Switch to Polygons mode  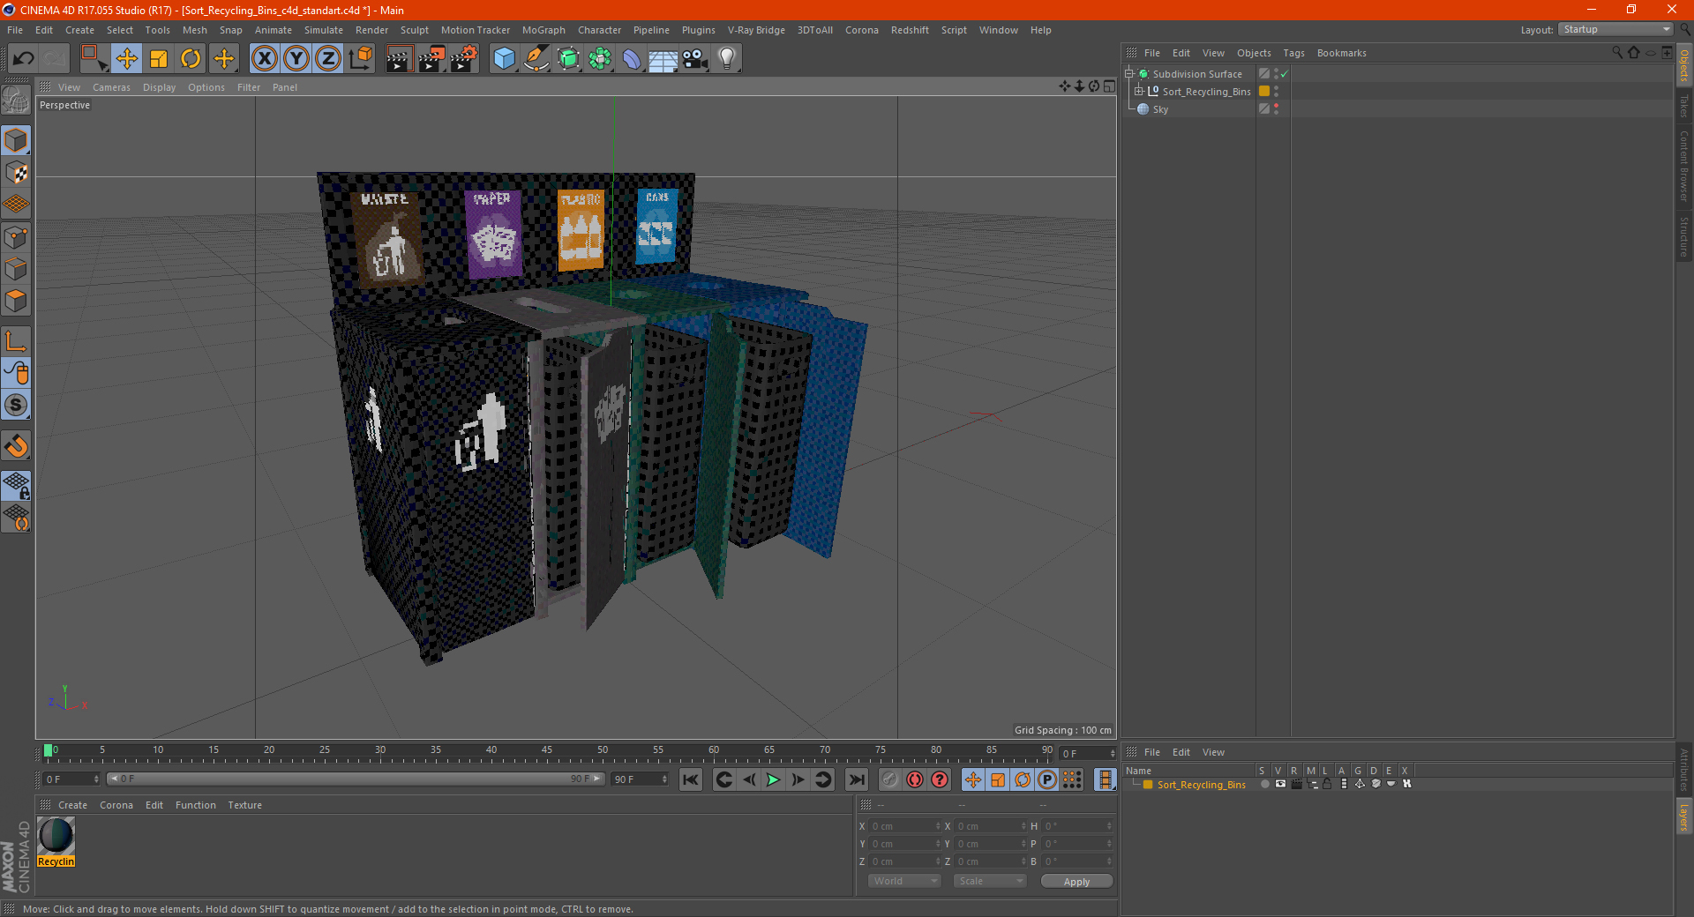point(16,301)
